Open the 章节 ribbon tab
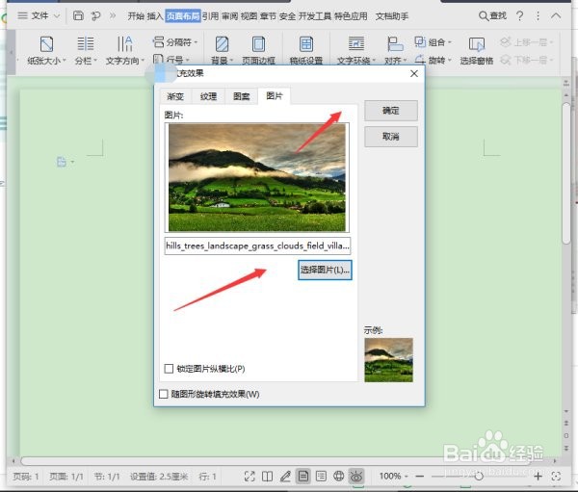Screen dimensions: 578x492 tap(268, 16)
